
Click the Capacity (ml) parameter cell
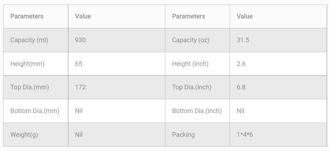tap(29, 40)
